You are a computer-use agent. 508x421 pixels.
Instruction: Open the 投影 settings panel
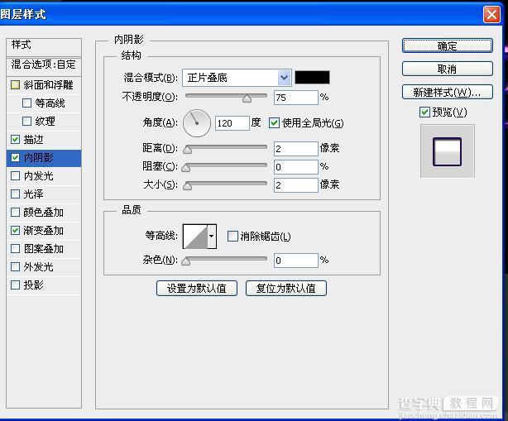pyautogui.click(x=33, y=285)
